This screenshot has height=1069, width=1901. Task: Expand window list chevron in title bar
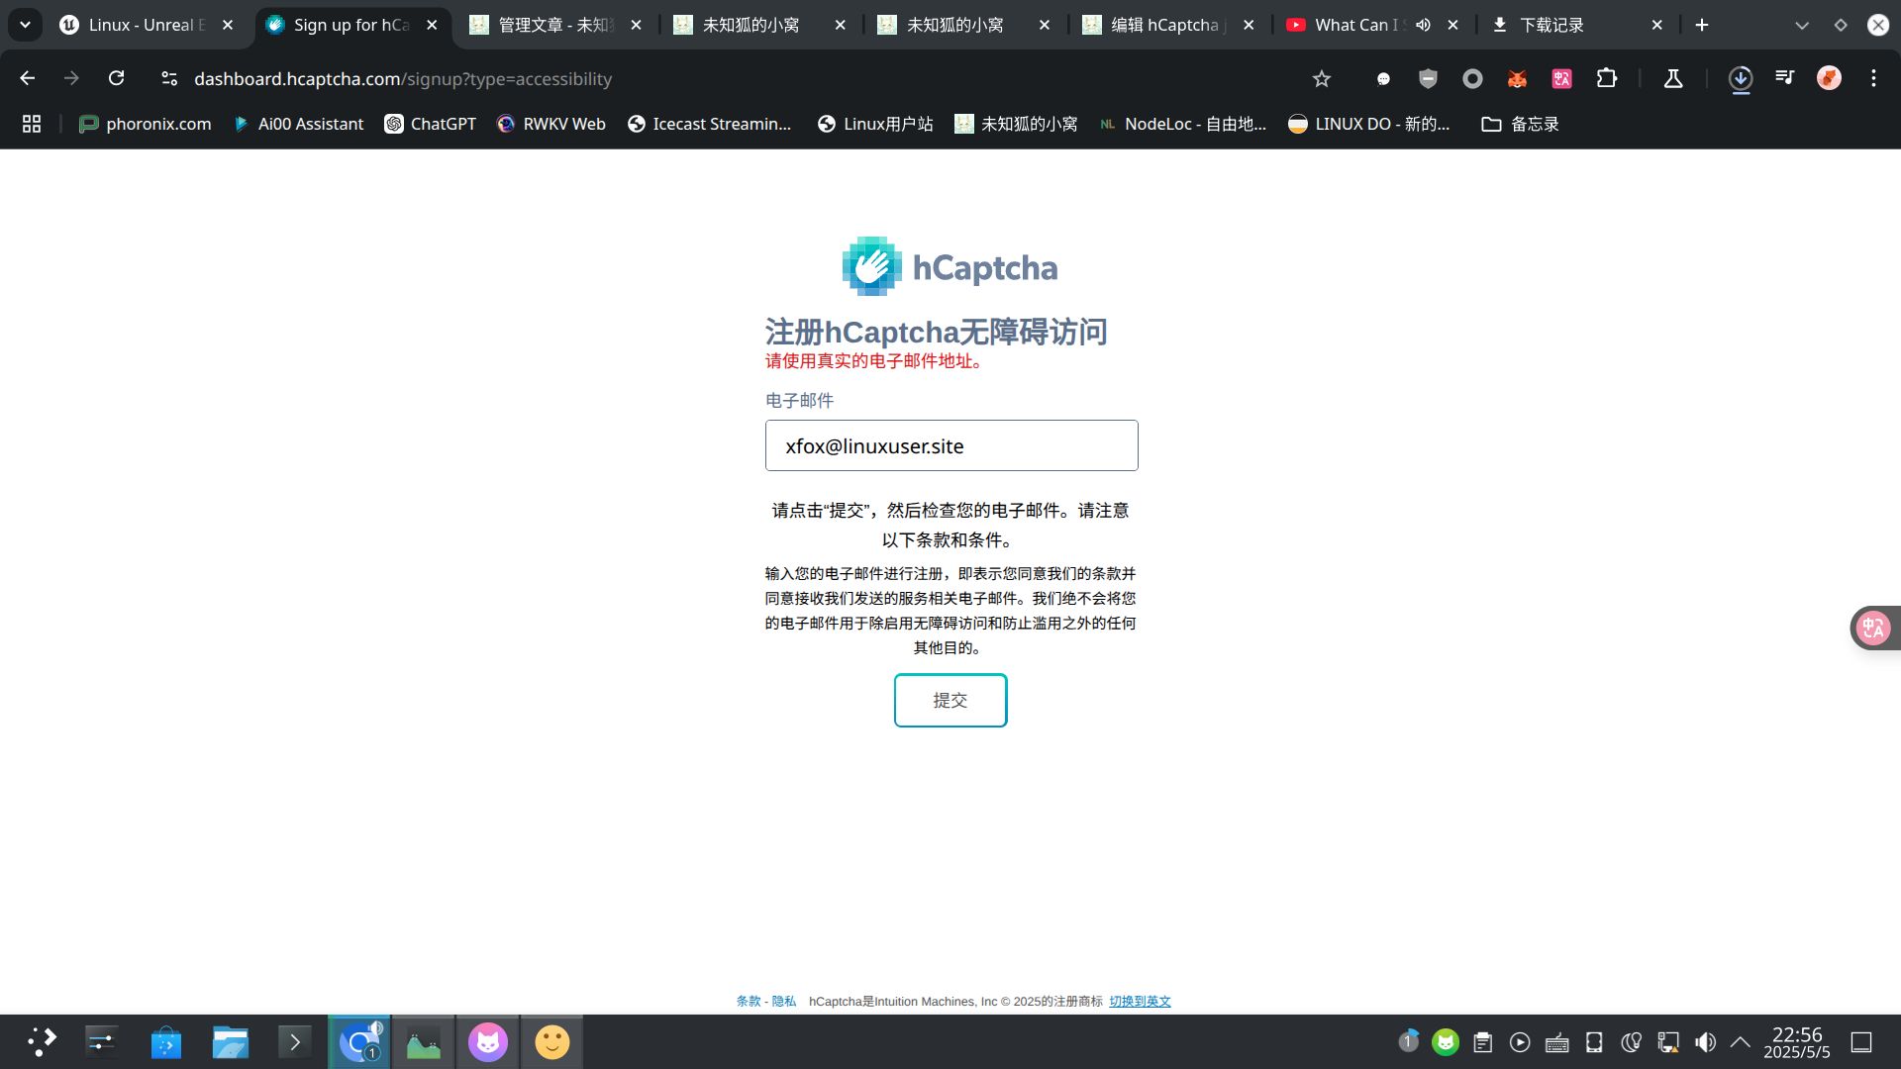click(x=1802, y=25)
